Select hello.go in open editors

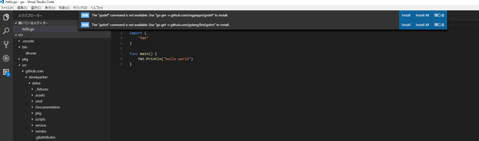pos(28,29)
